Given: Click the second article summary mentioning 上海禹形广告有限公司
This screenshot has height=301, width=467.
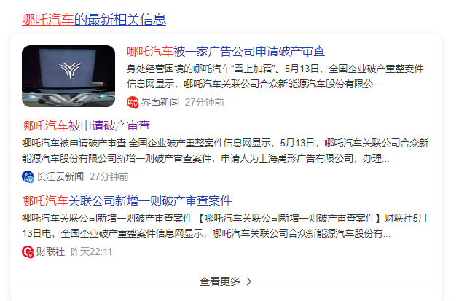Looking at the screenshot, I should (x=225, y=151).
